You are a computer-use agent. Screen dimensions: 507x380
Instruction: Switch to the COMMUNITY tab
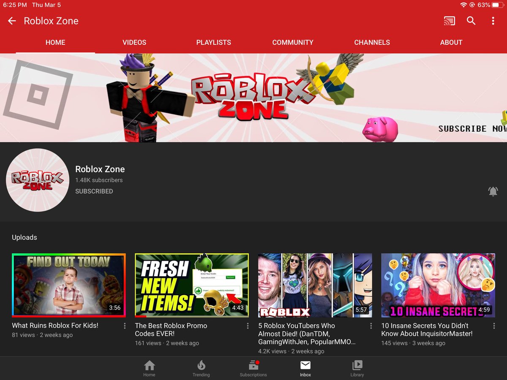[x=293, y=43]
